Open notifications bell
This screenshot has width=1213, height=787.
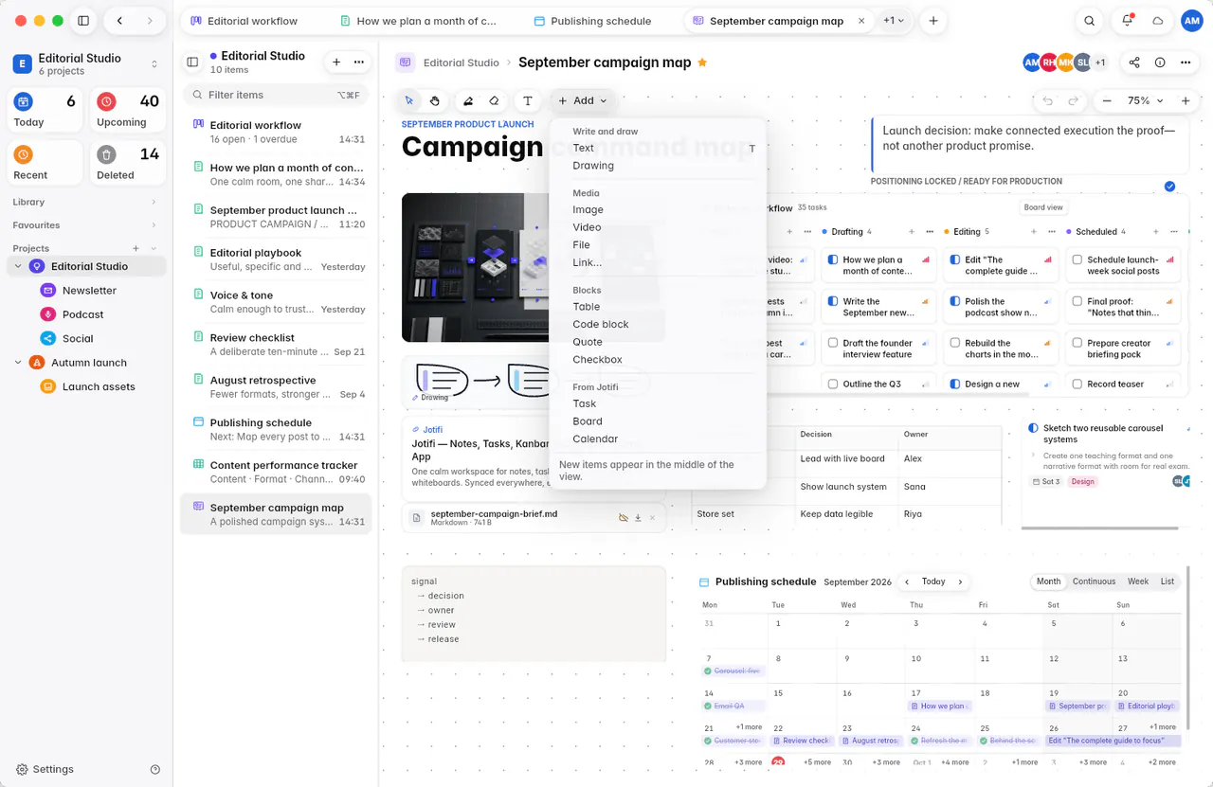1128,21
